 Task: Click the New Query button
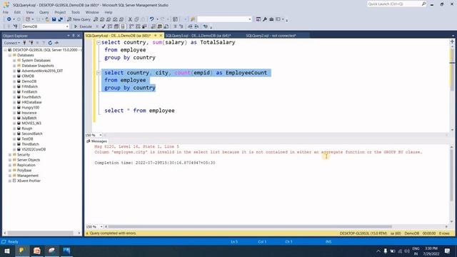point(79,19)
